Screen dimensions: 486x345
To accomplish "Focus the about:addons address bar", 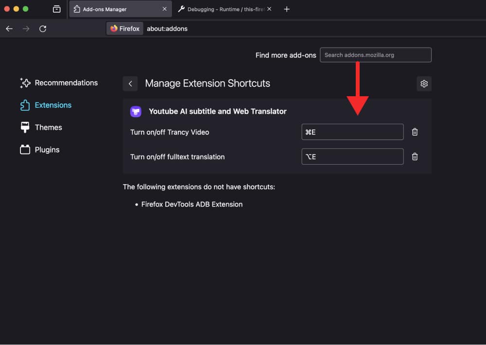I will tap(167, 29).
